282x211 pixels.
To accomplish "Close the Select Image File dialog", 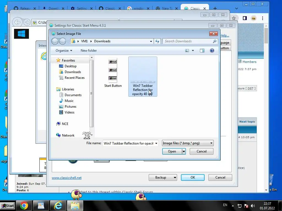I will pos(213,34).
